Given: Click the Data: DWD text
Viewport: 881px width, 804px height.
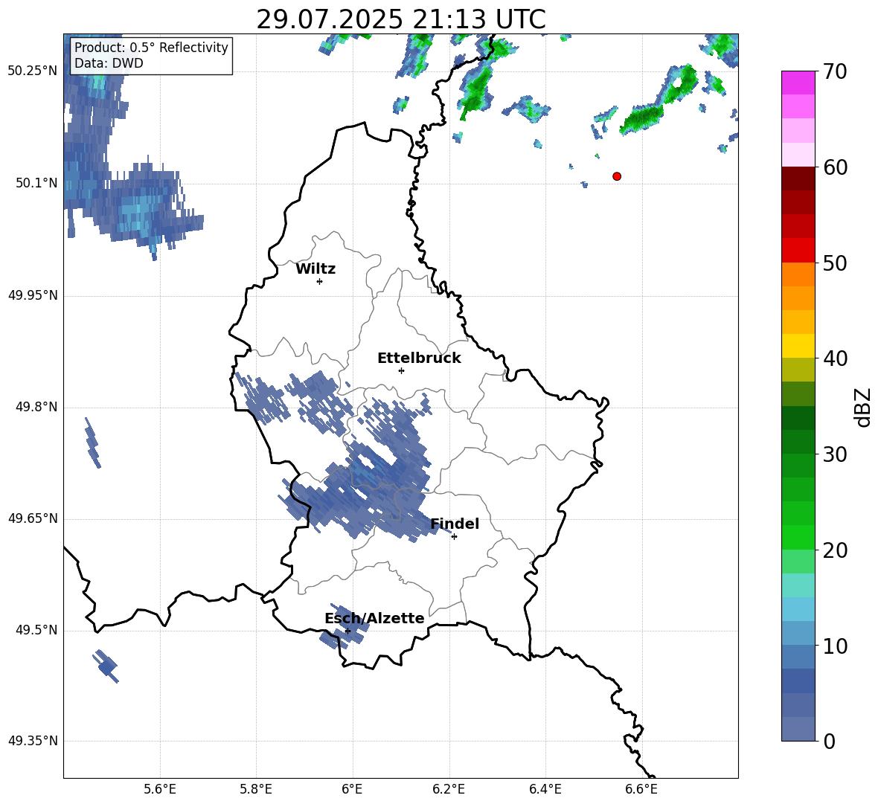Looking at the screenshot, I should pyautogui.click(x=109, y=63).
